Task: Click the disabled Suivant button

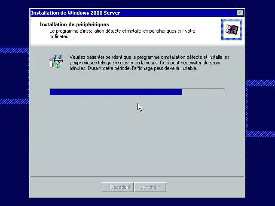Action: click(150, 187)
